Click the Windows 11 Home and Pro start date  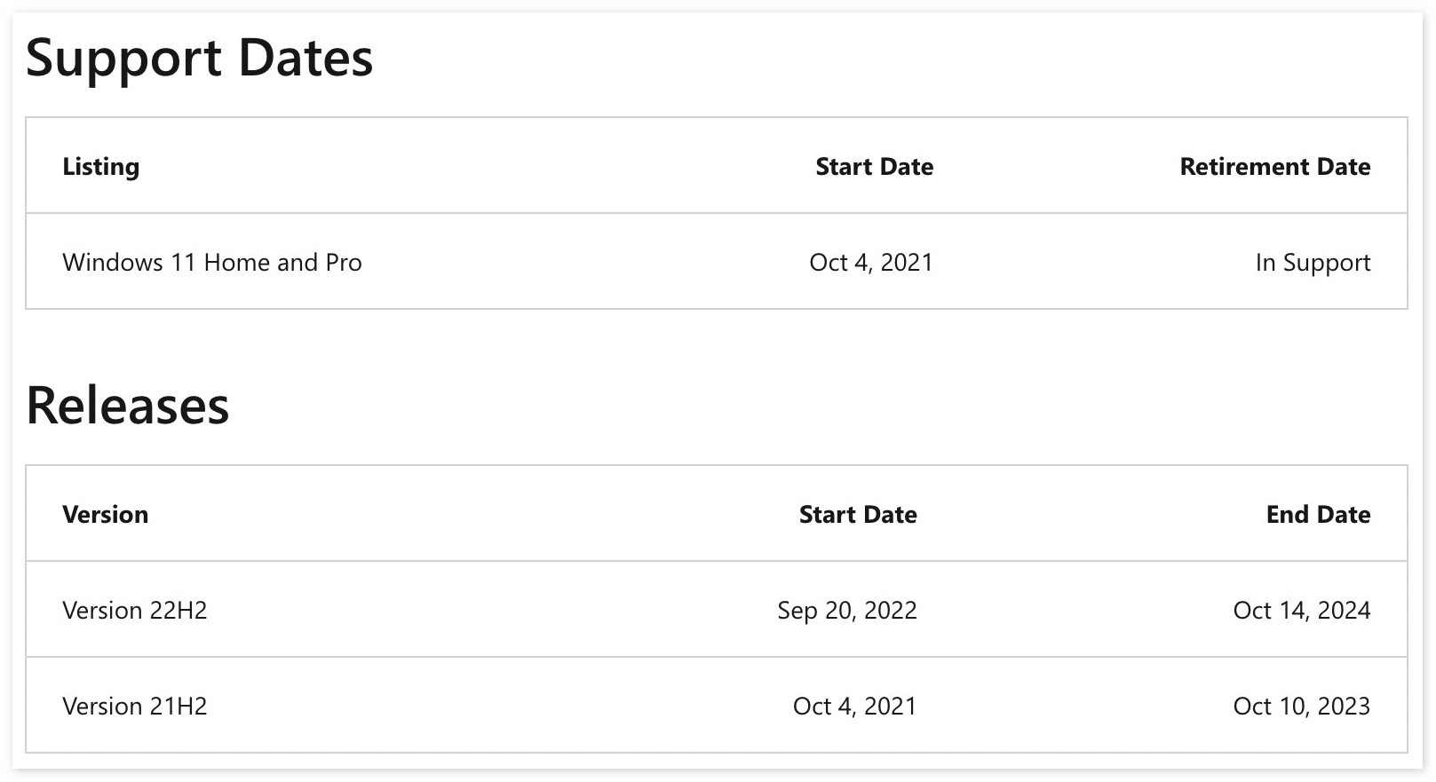point(870,263)
